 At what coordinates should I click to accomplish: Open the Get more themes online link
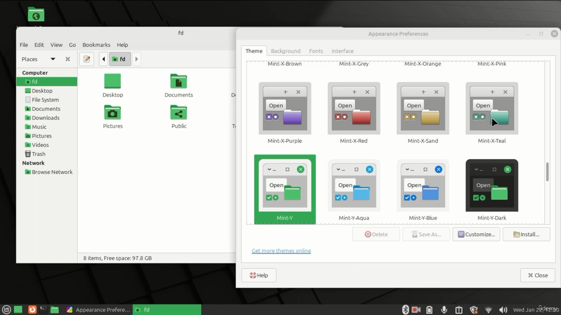(x=281, y=251)
